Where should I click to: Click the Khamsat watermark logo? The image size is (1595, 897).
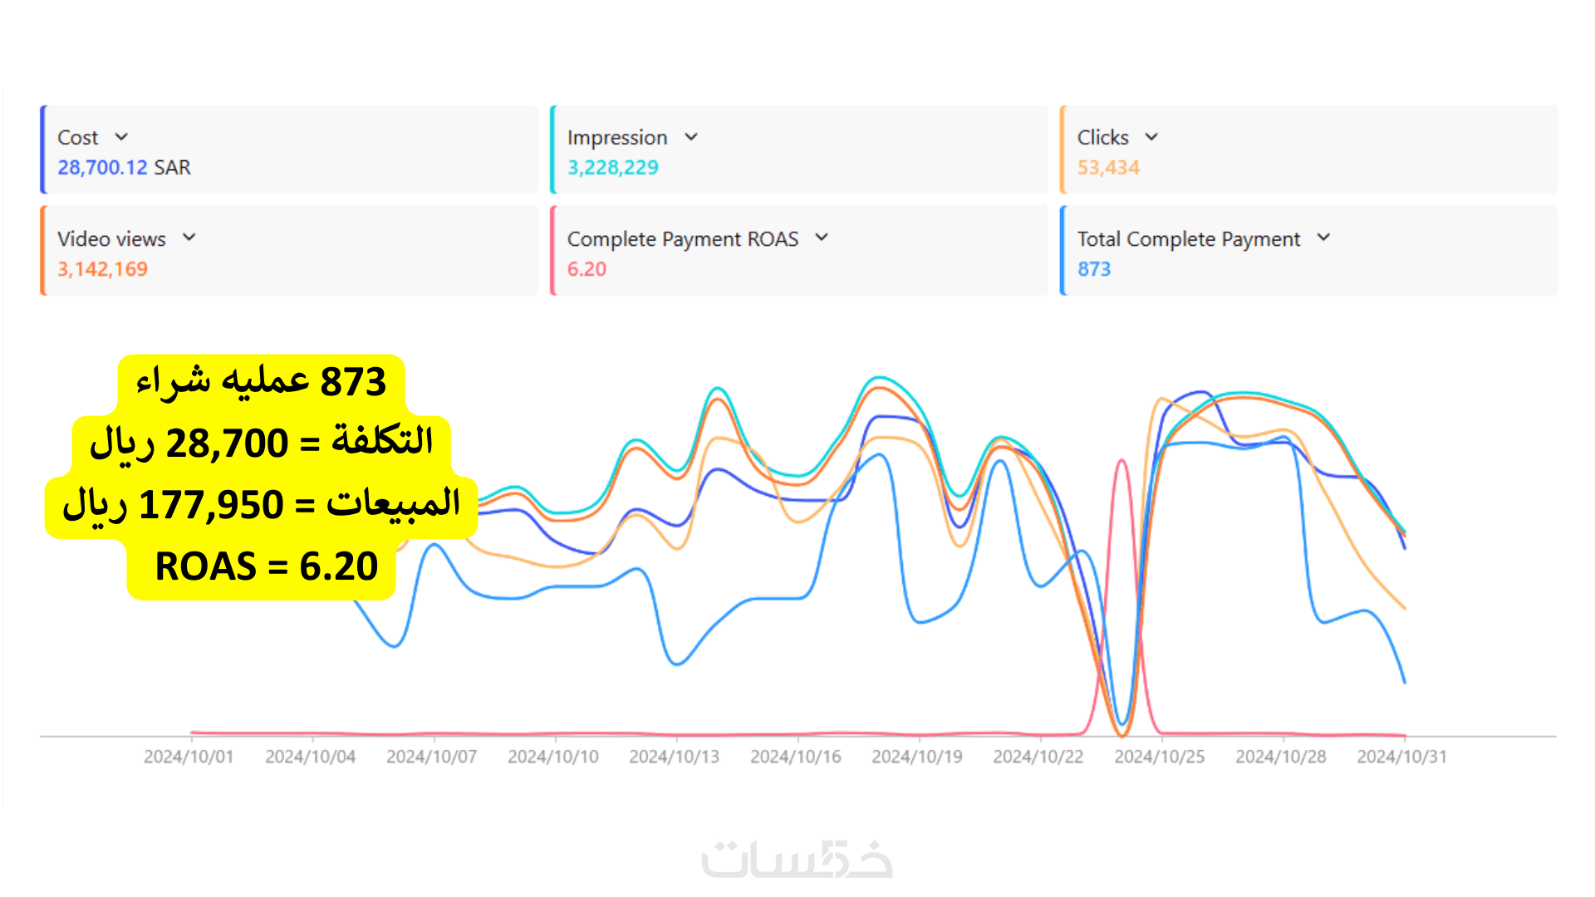(x=797, y=860)
